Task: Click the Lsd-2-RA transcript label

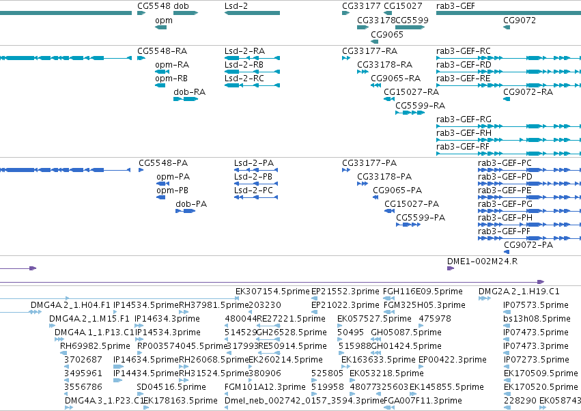Action: click(244, 51)
